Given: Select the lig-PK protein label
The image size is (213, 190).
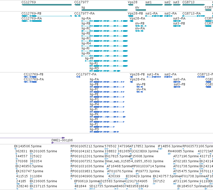Looking at the screenshot, I should click(94, 114).
